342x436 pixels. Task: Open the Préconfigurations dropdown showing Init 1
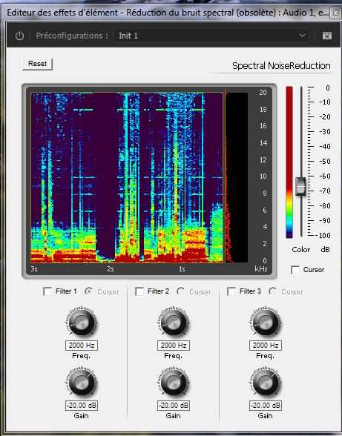pos(211,36)
